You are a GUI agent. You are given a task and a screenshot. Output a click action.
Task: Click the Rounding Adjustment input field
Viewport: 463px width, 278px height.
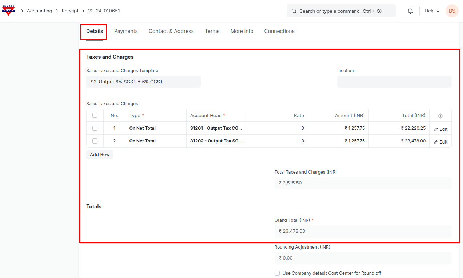(x=363, y=258)
